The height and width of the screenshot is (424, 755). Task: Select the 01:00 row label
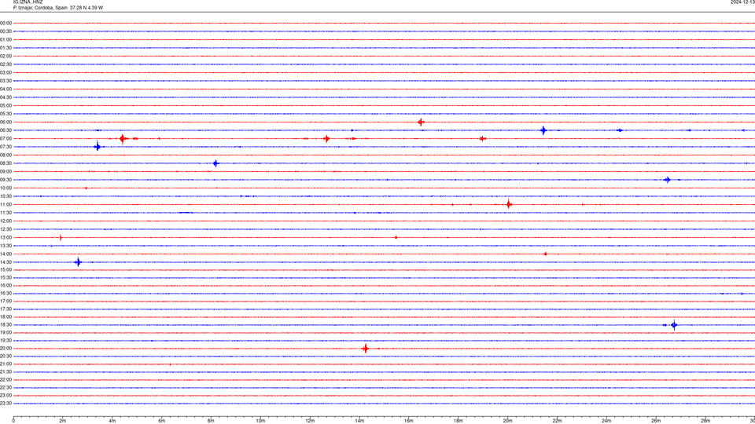[6, 40]
